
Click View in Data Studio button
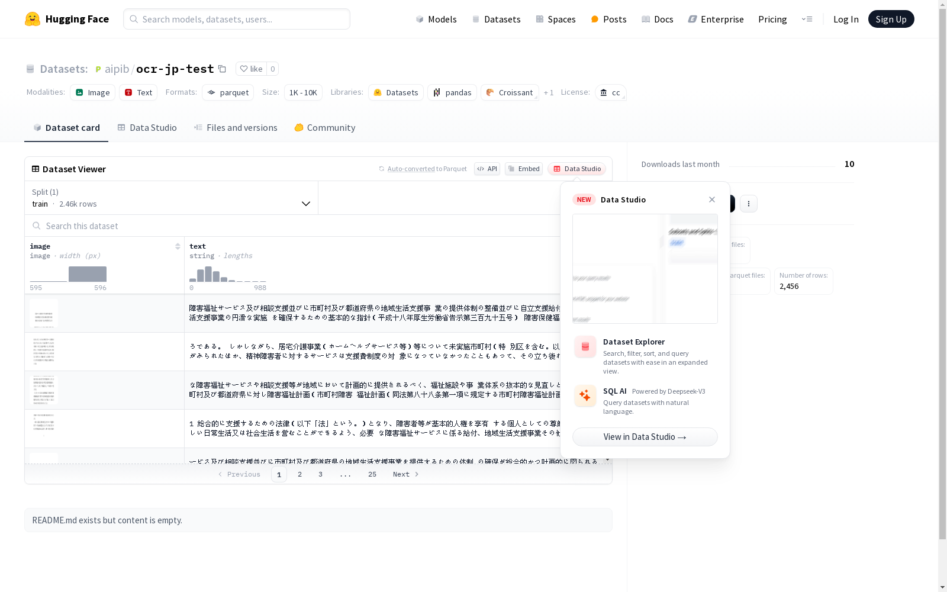pos(645,437)
